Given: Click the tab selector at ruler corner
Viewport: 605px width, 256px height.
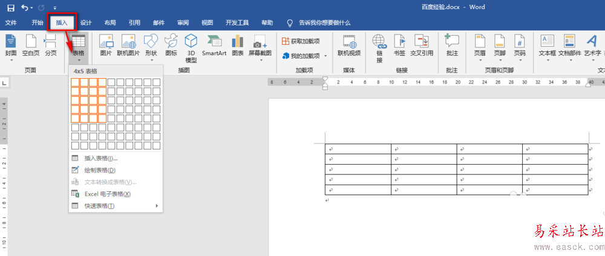Looking at the screenshot, I should (x=4, y=83).
